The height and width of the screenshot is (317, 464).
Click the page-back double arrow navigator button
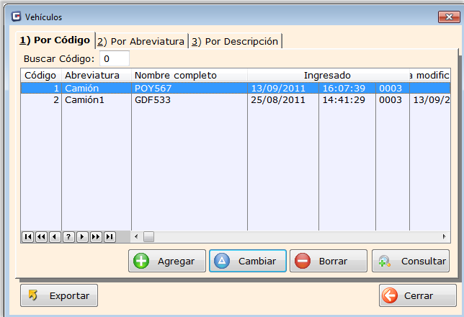pos(41,236)
